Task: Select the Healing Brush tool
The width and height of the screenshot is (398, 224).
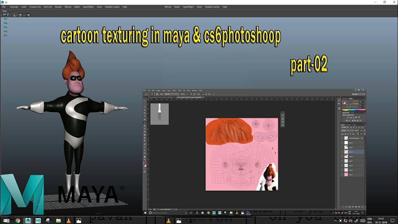Action: [145, 119]
